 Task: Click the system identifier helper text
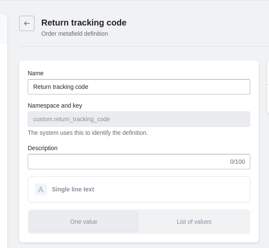pyautogui.click(x=88, y=133)
